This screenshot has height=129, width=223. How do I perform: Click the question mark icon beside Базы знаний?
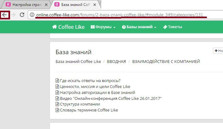click(124, 27)
